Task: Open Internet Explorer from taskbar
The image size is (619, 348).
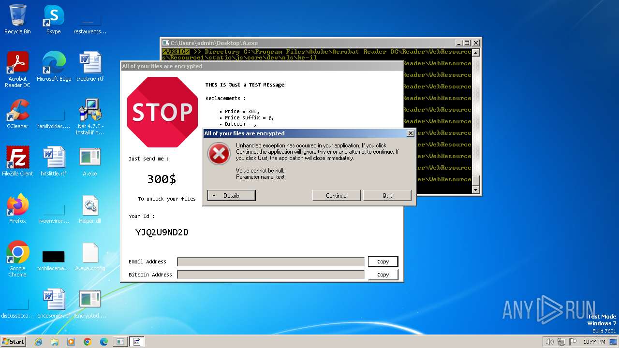Action: point(38,342)
